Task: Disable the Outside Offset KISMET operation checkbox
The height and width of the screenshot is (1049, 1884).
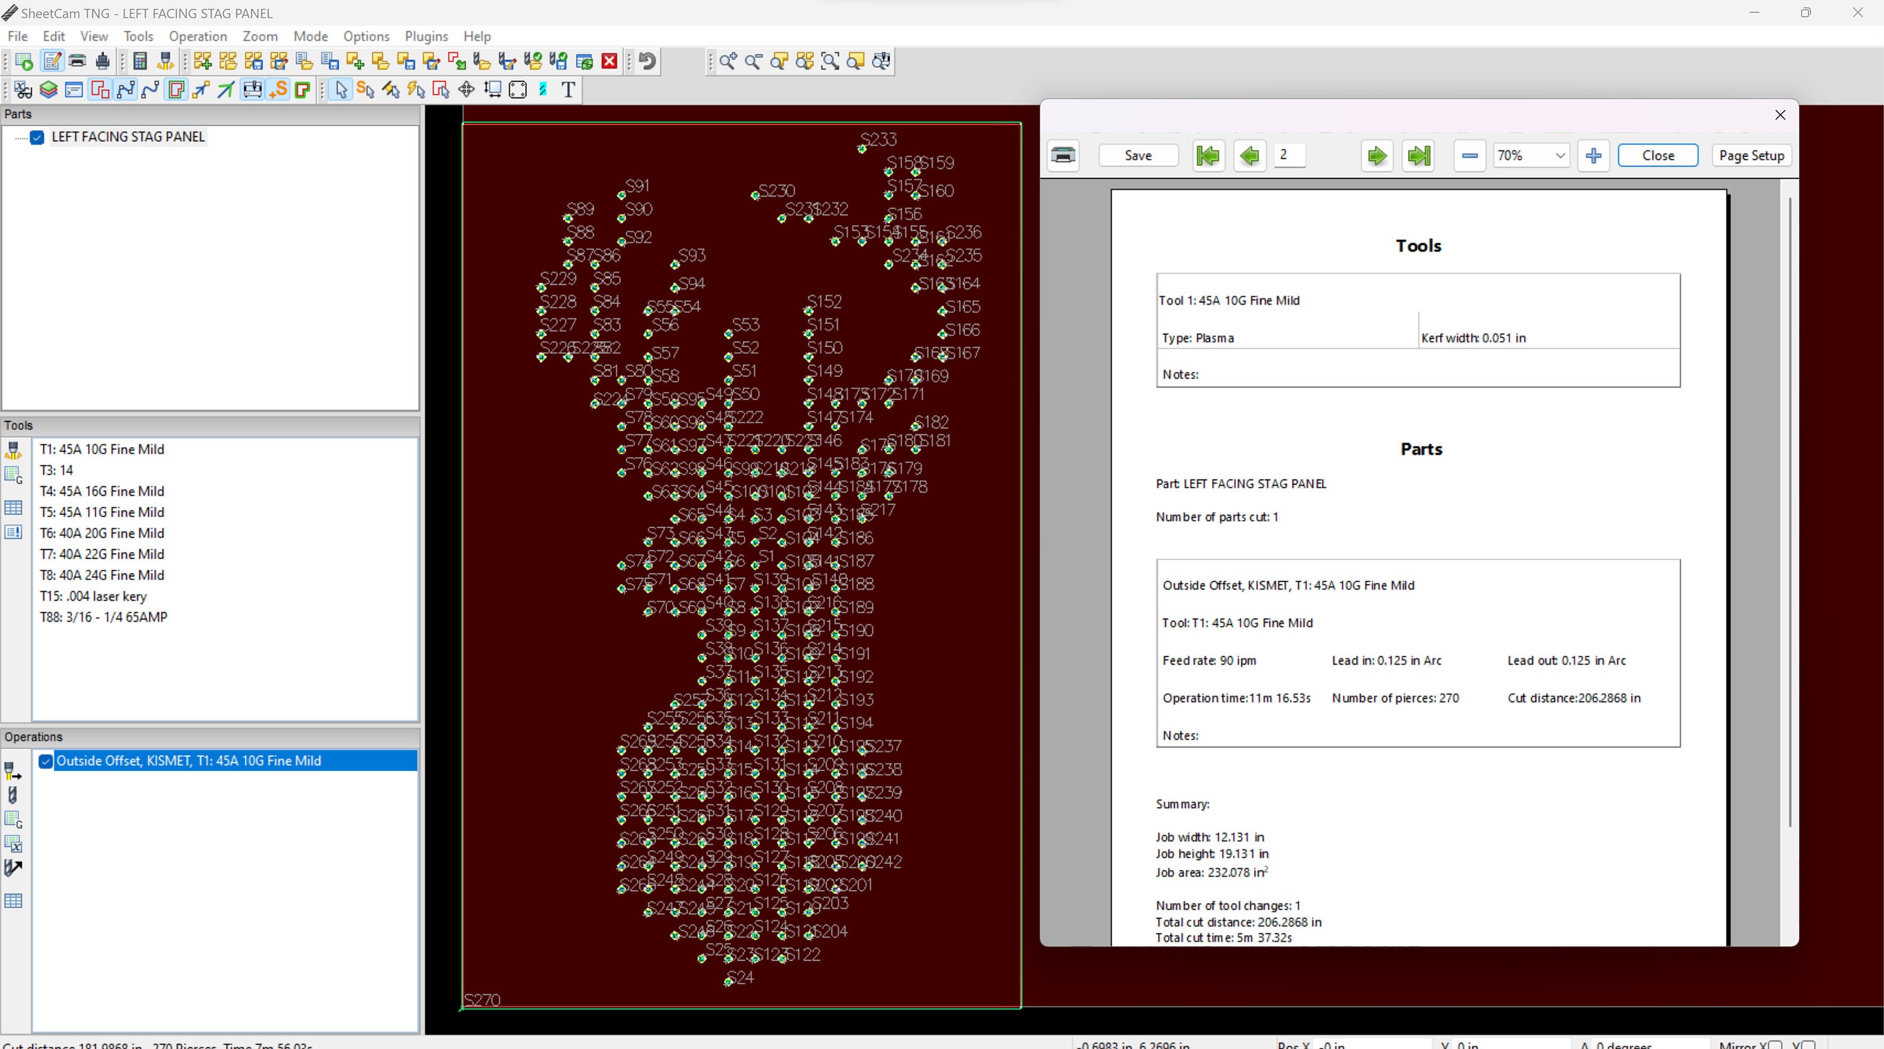Action: coord(45,761)
